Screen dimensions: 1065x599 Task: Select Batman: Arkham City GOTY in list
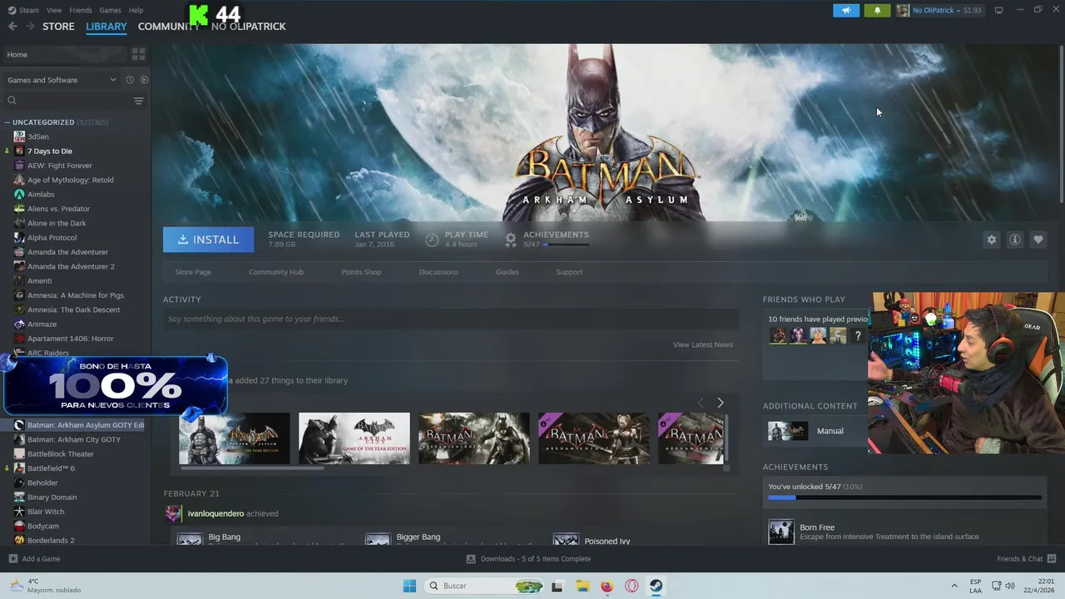(x=75, y=439)
